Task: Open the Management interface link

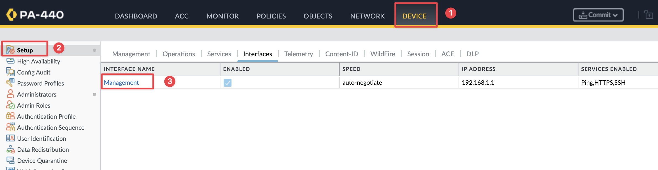Action: click(121, 83)
